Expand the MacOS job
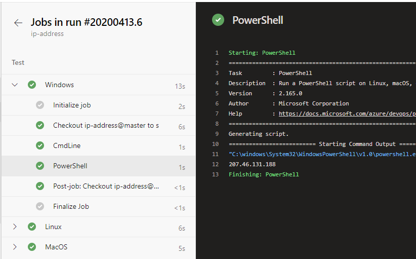This screenshot has width=416, height=259. (x=15, y=247)
